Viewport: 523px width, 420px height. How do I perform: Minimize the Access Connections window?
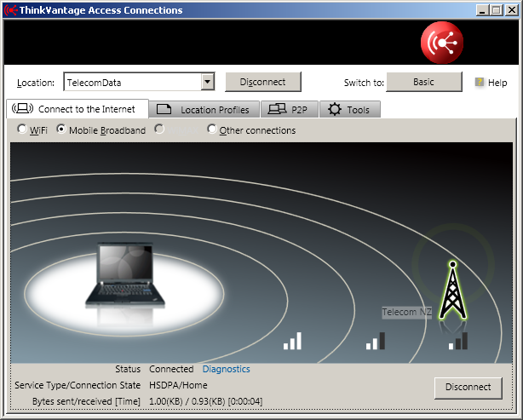point(481,10)
